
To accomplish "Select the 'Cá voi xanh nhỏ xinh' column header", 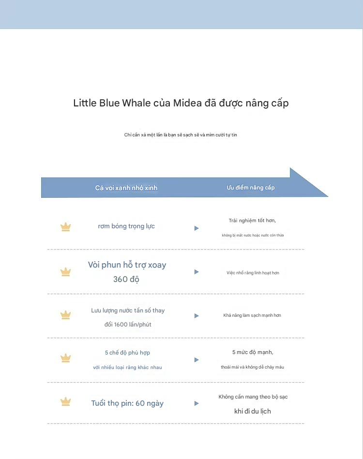I will click(x=126, y=188).
